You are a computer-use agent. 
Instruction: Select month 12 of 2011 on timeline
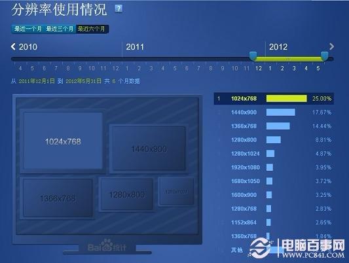click(259, 68)
